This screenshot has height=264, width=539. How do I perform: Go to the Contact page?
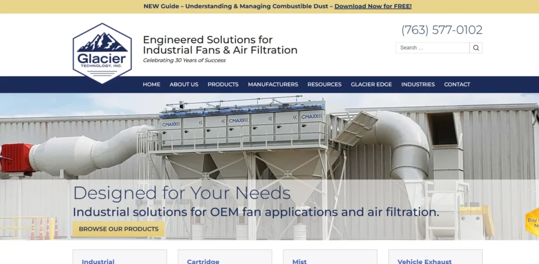457,85
